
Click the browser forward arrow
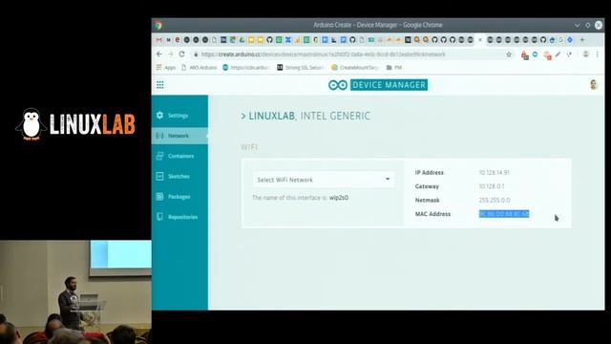[170, 54]
